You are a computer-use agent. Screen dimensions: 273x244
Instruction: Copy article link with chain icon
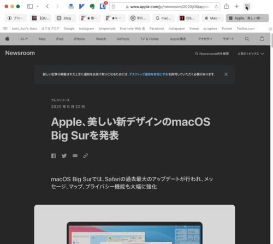[86, 156]
